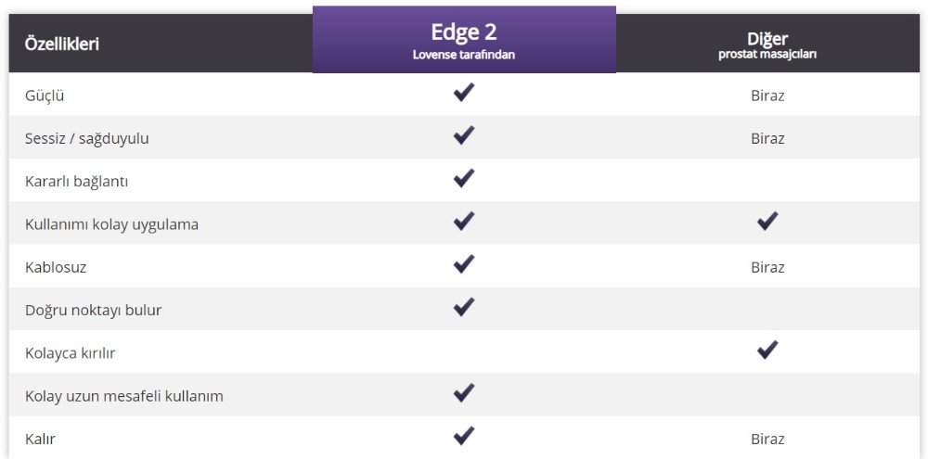Click Edge 2 checkmark for Kolay uzun mesafeli kullanım
This screenshot has width=928, height=459.
[464, 393]
